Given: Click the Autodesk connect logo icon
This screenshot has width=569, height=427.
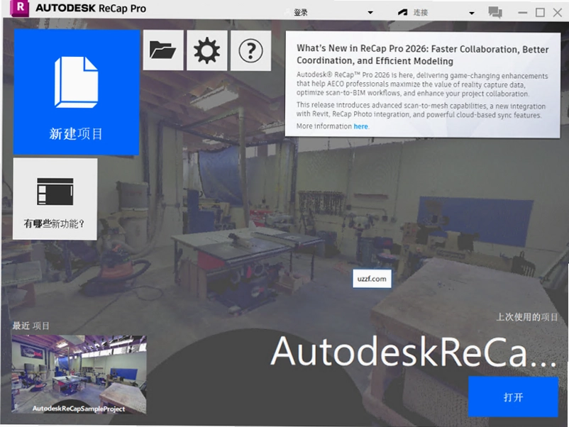Looking at the screenshot, I should pos(402,12).
